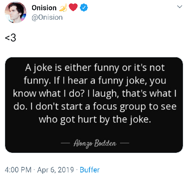Open the tweet options chevron menu

(179, 7)
